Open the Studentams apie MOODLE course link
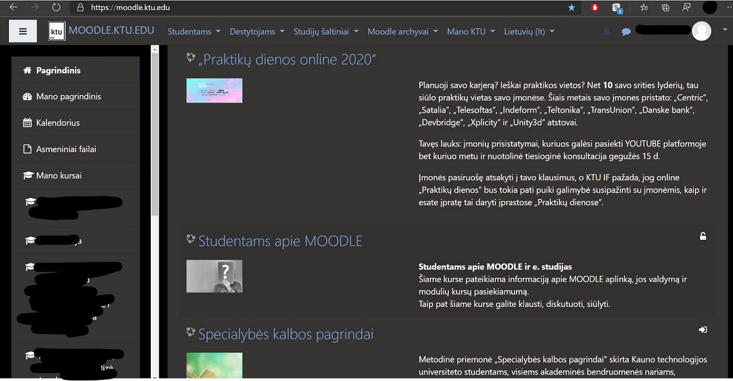733x381 pixels. [x=280, y=241]
